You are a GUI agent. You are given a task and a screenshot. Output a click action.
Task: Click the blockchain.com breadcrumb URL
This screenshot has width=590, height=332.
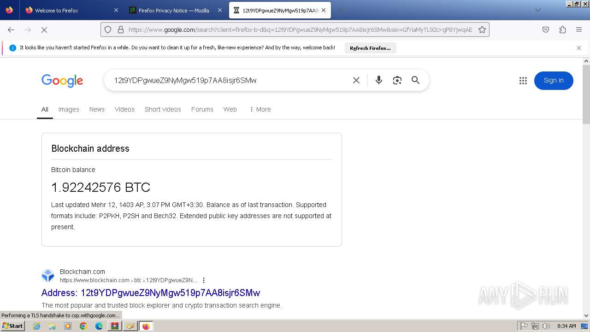[x=128, y=280]
